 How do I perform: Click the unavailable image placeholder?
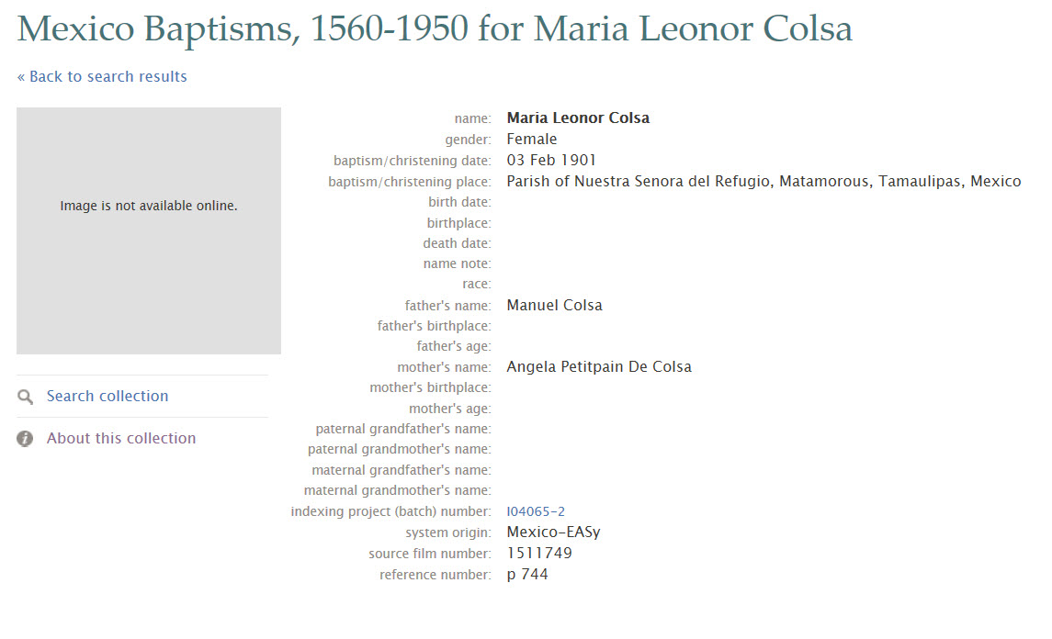pyautogui.click(x=149, y=230)
